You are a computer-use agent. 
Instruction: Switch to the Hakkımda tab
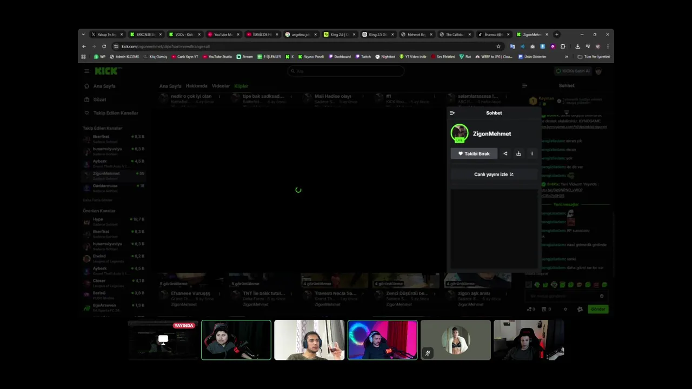tap(197, 86)
